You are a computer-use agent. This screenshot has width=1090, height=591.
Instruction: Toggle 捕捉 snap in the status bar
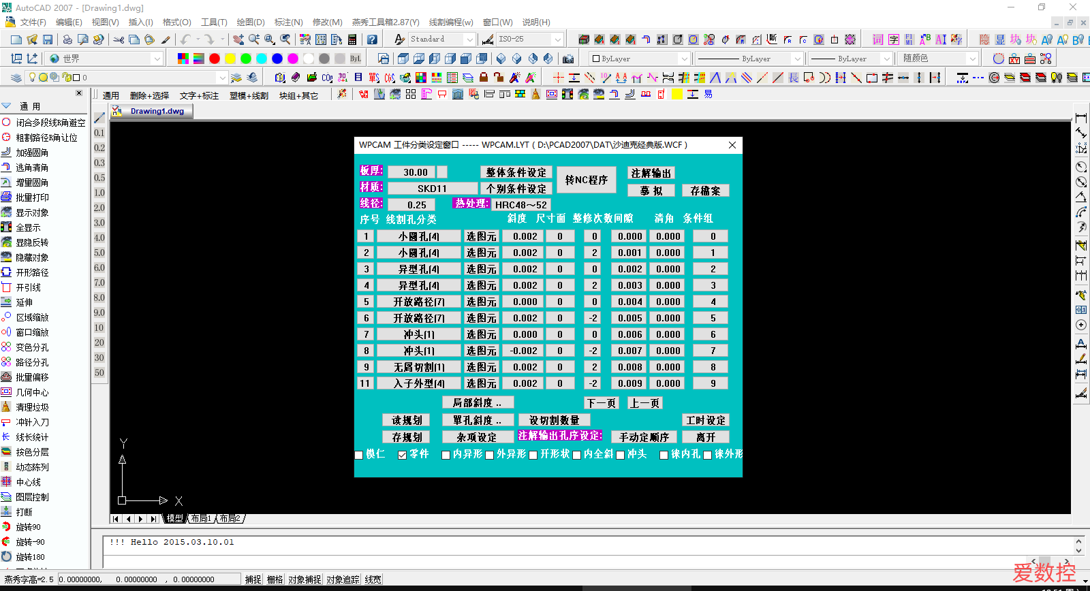253,579
